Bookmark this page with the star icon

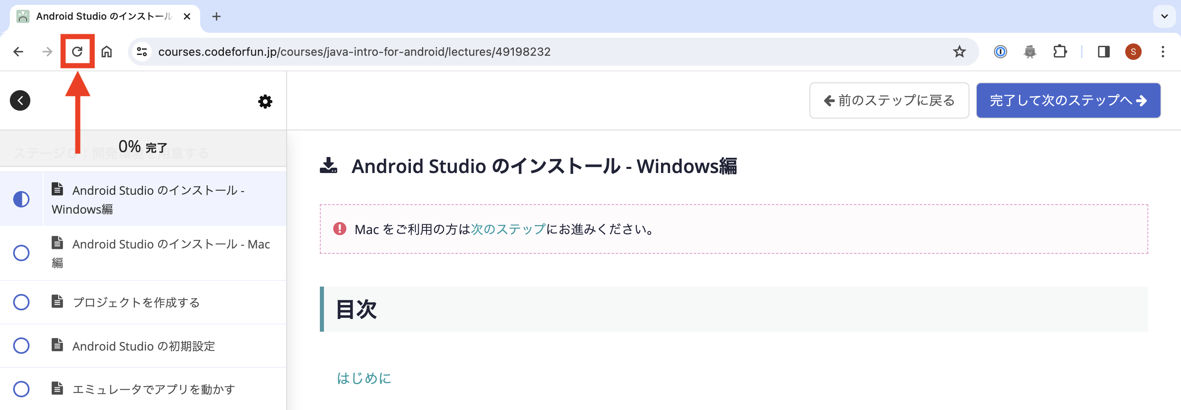point(959,51)
